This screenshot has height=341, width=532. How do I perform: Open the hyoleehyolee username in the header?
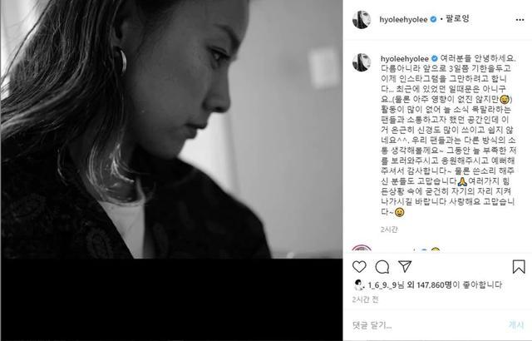click(403, 20)
